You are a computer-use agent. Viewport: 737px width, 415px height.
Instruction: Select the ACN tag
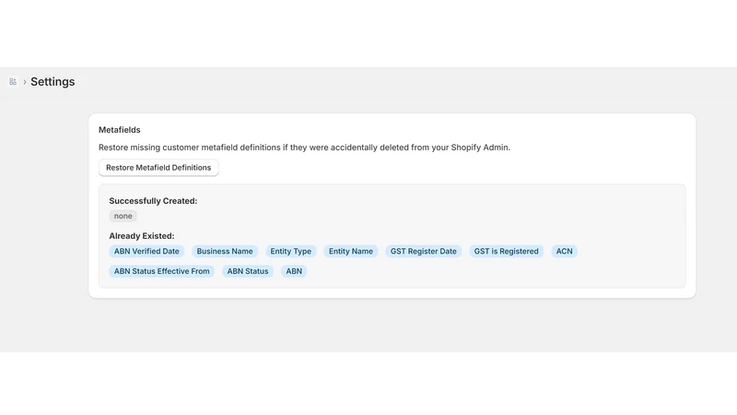pos(564,251)
